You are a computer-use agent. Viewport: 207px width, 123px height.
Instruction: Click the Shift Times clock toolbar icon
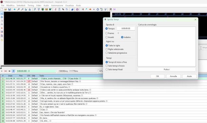tap(98, 9)
